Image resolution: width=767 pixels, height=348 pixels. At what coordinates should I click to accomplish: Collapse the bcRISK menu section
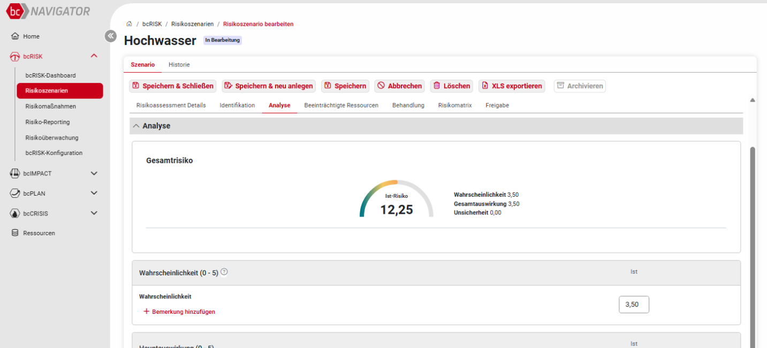[94, 56]
